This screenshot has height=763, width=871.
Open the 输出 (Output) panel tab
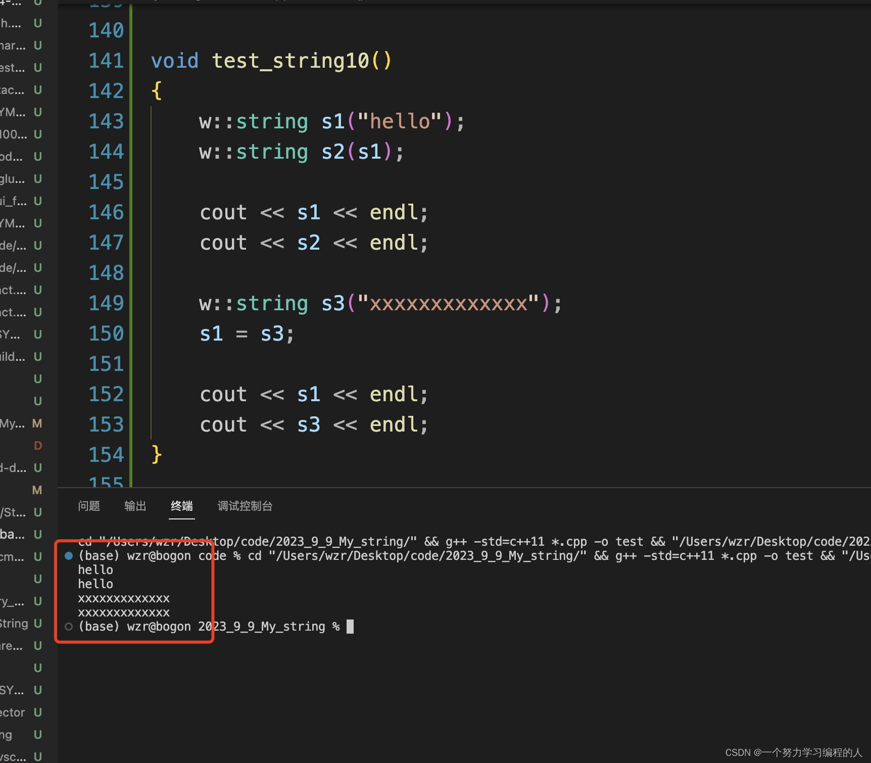click(x=135, y=506)
